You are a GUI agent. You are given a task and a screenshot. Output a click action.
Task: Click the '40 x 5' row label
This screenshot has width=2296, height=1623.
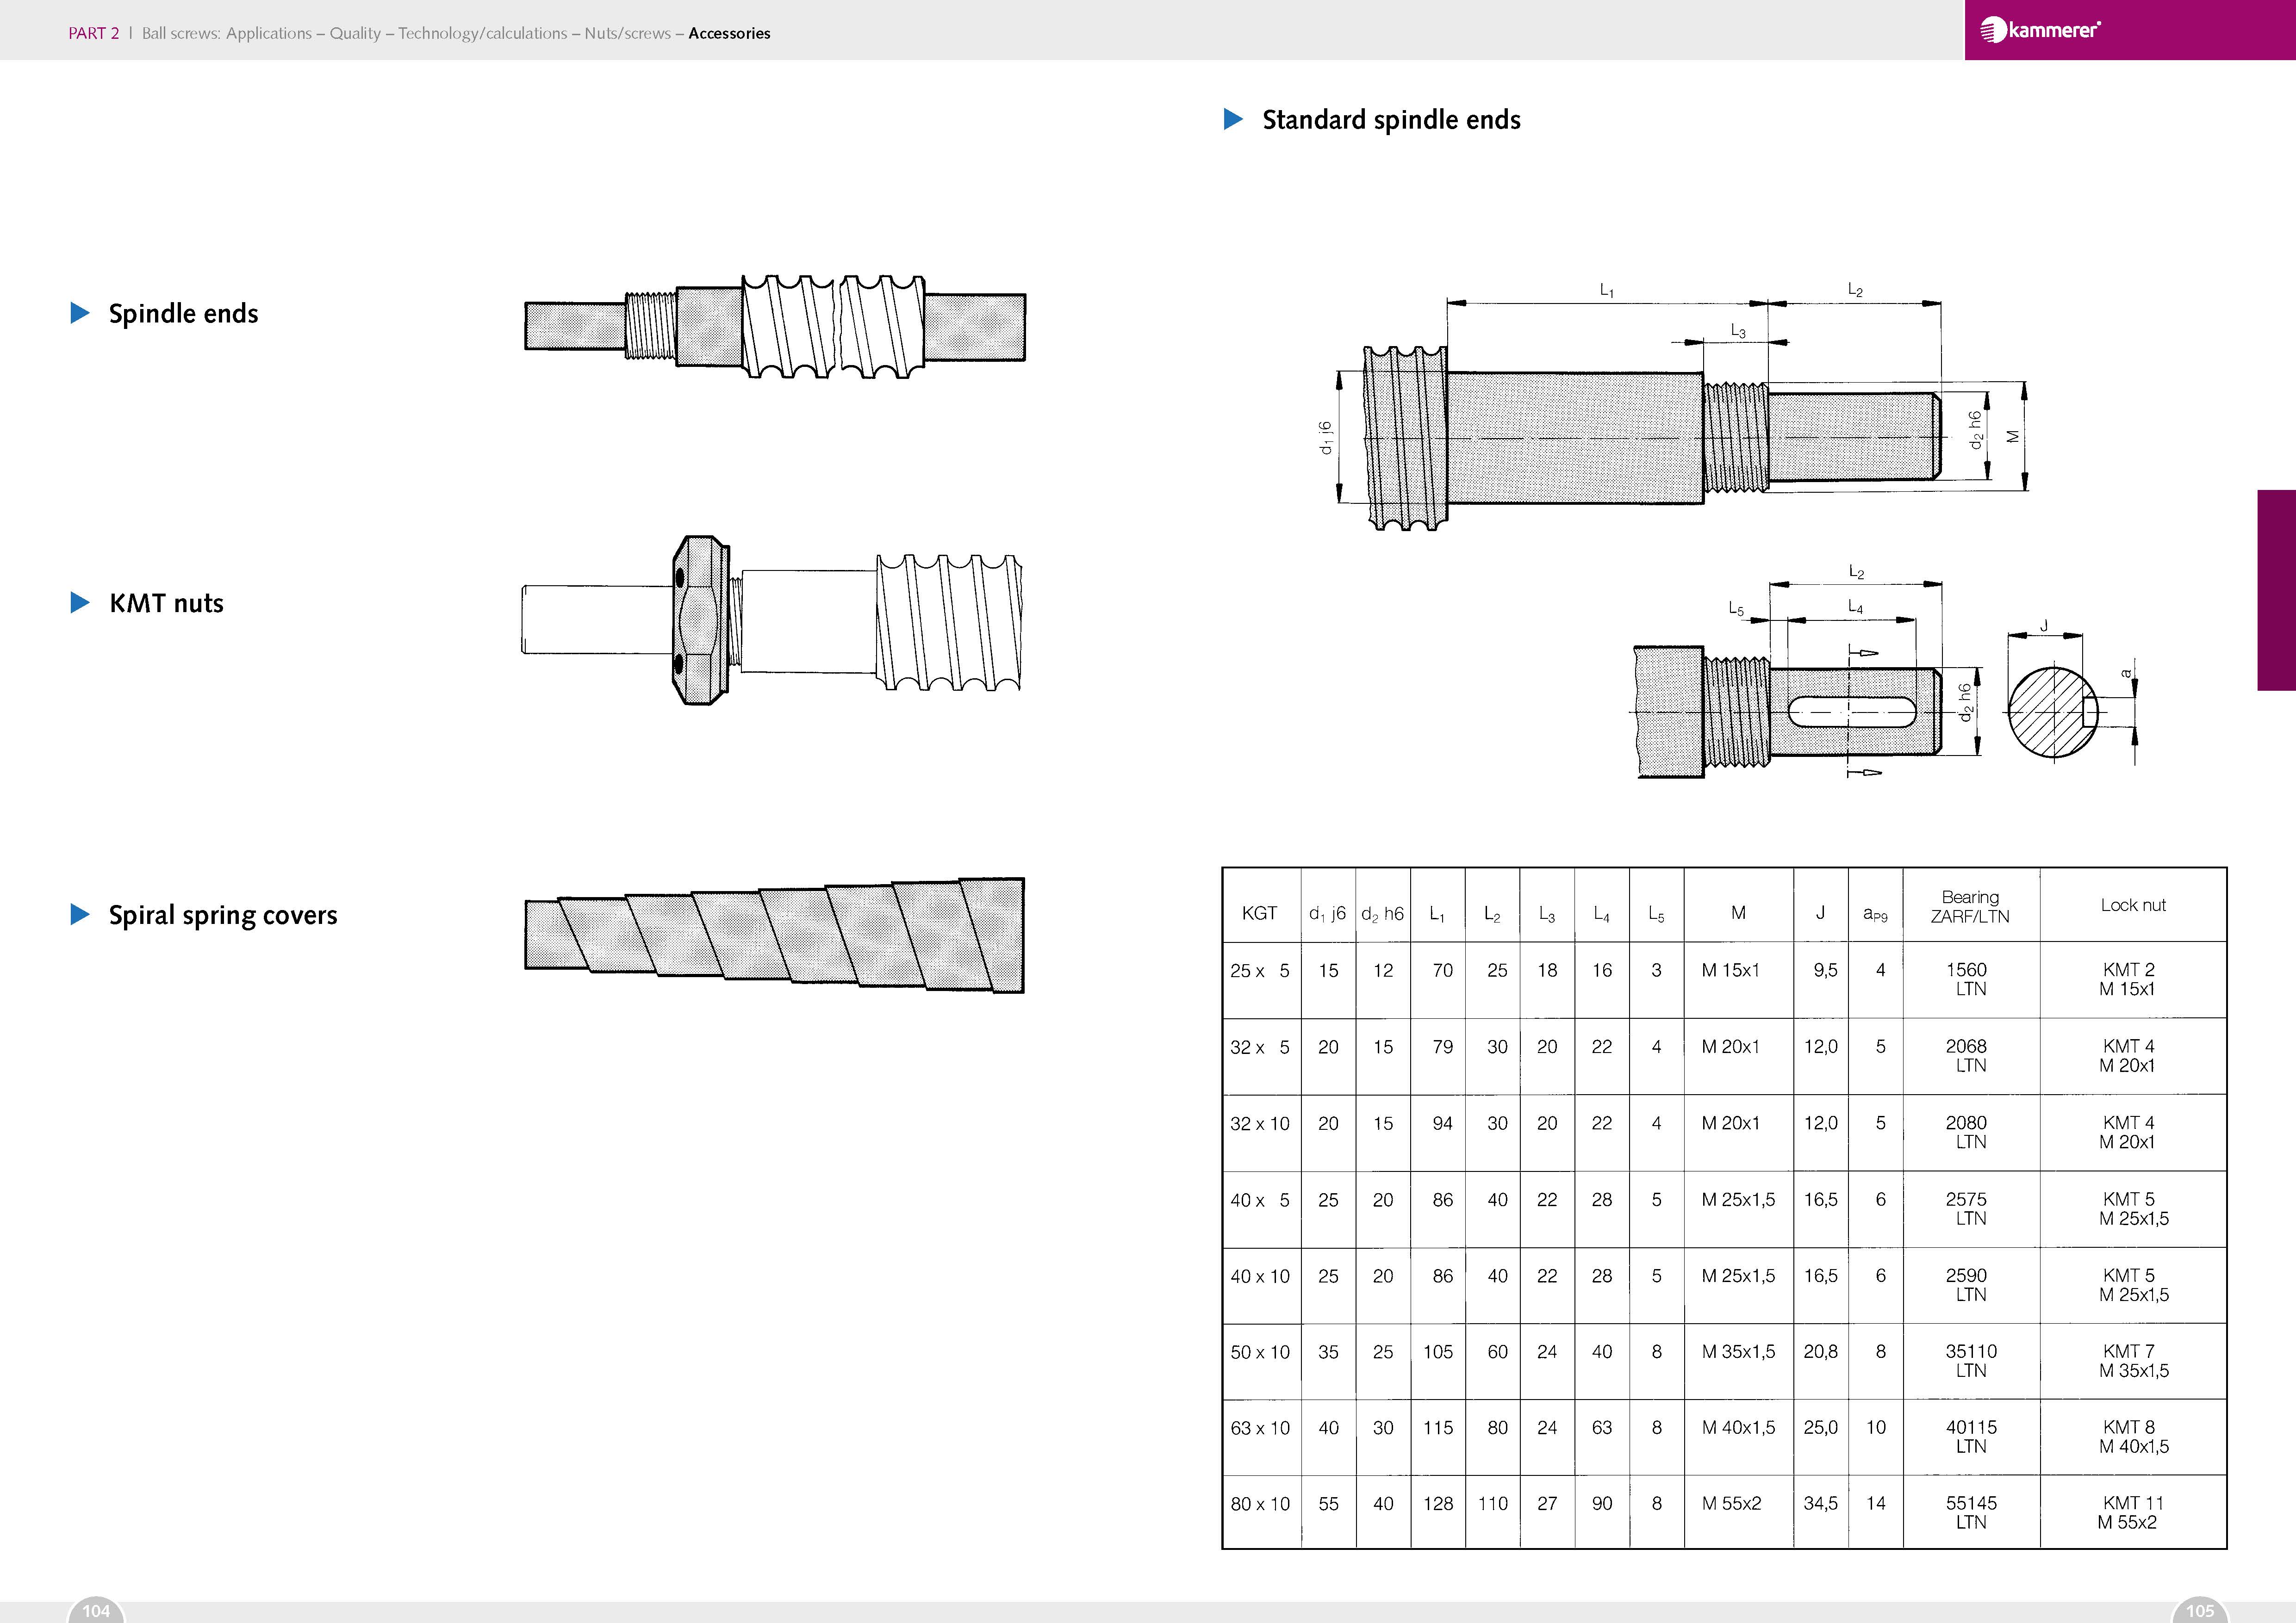[1260, 1199]
